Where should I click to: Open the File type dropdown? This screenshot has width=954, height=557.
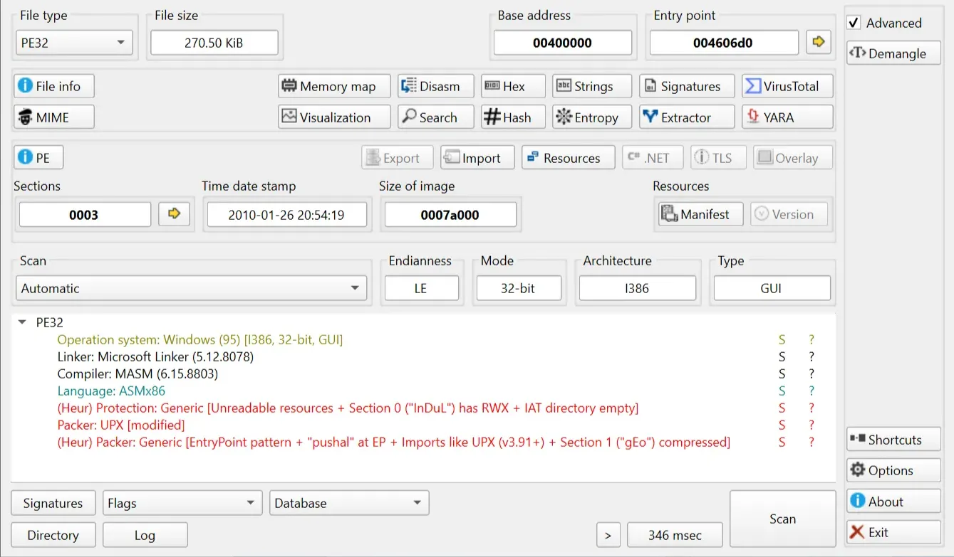tap(74, 43)
